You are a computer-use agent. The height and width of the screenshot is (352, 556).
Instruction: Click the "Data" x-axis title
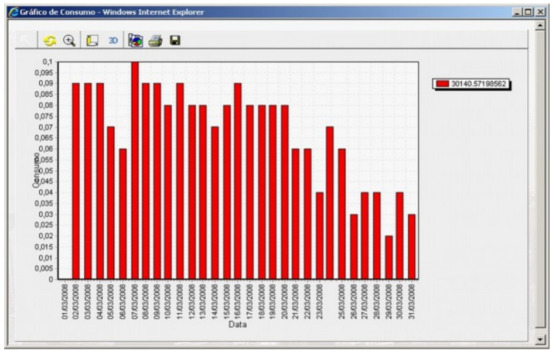click(238, 324)
